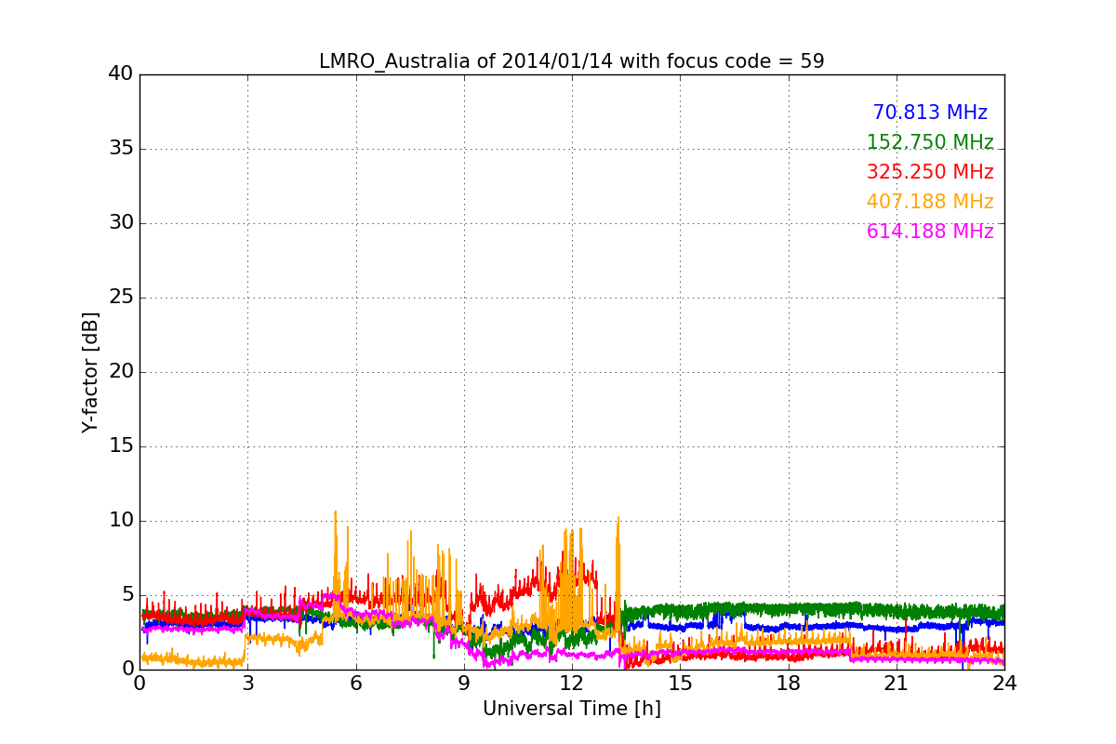Select the 325.250 MHz legend label
Viewport: 1116px width, 744px height.
point(930,172)
